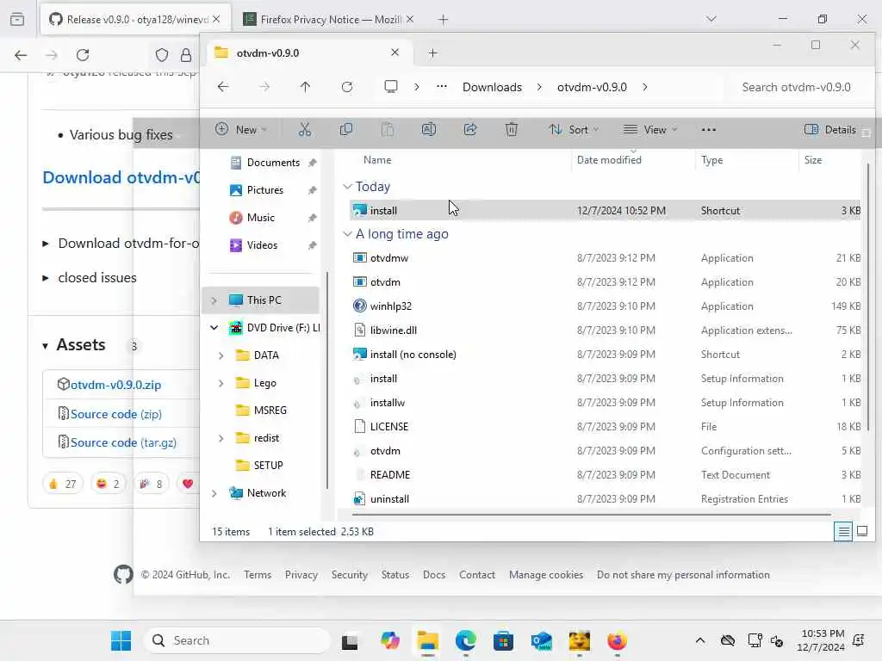The height and width of the screenshot is (661, 882).
Task: Expand This PC in navigation pane
Action: pos(214,300)
